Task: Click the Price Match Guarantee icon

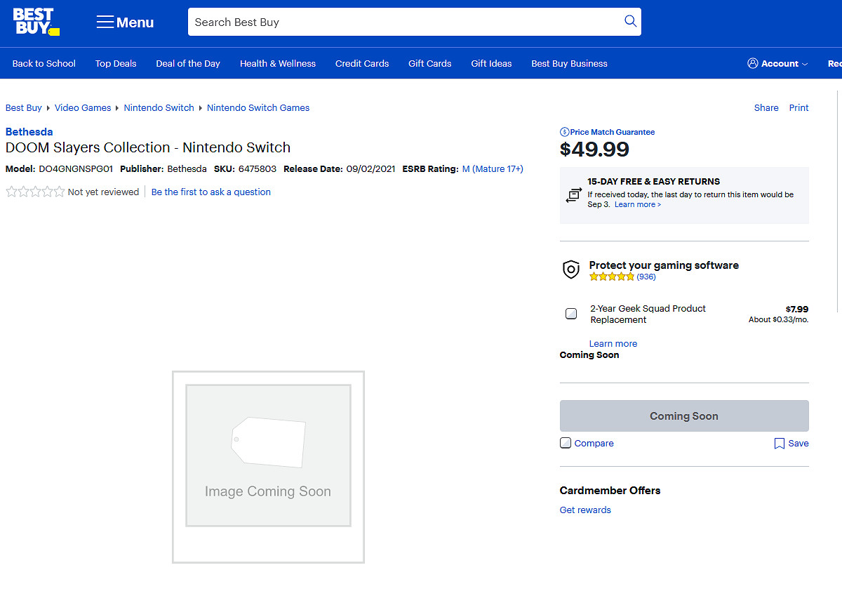Action: point(564,132)
